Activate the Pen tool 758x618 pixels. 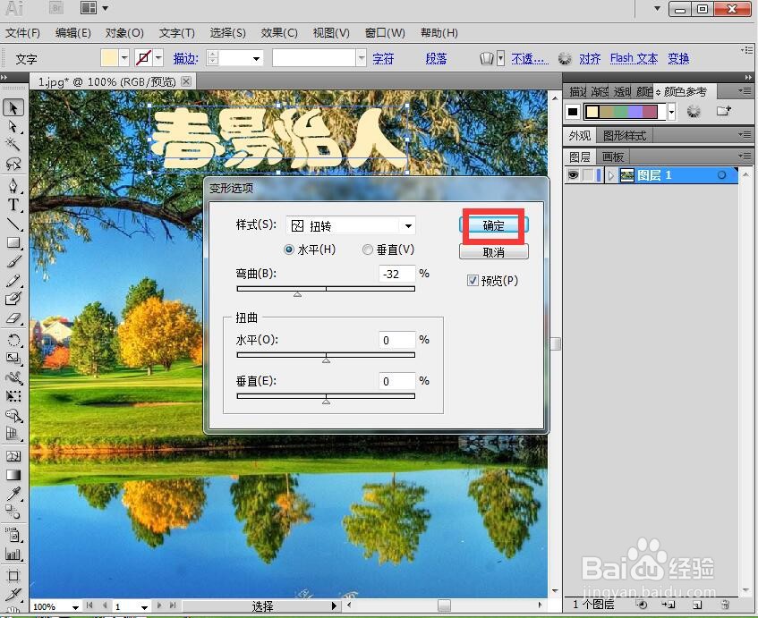click(13, 186)
